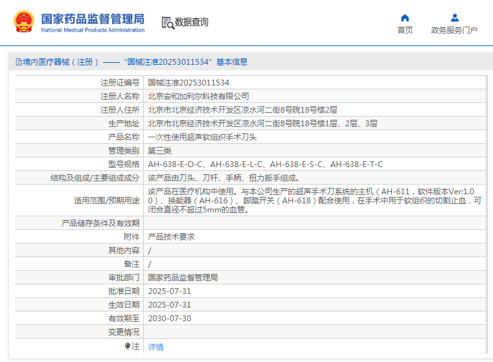The image size is (493, 362).
Task: Click 产品技术要求 in the 附件 row
Action: click(171, 237)
